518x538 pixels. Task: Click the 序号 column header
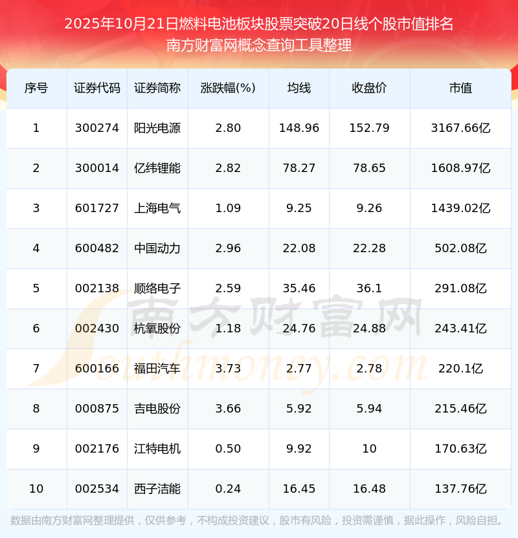click(x=36, y=88)
